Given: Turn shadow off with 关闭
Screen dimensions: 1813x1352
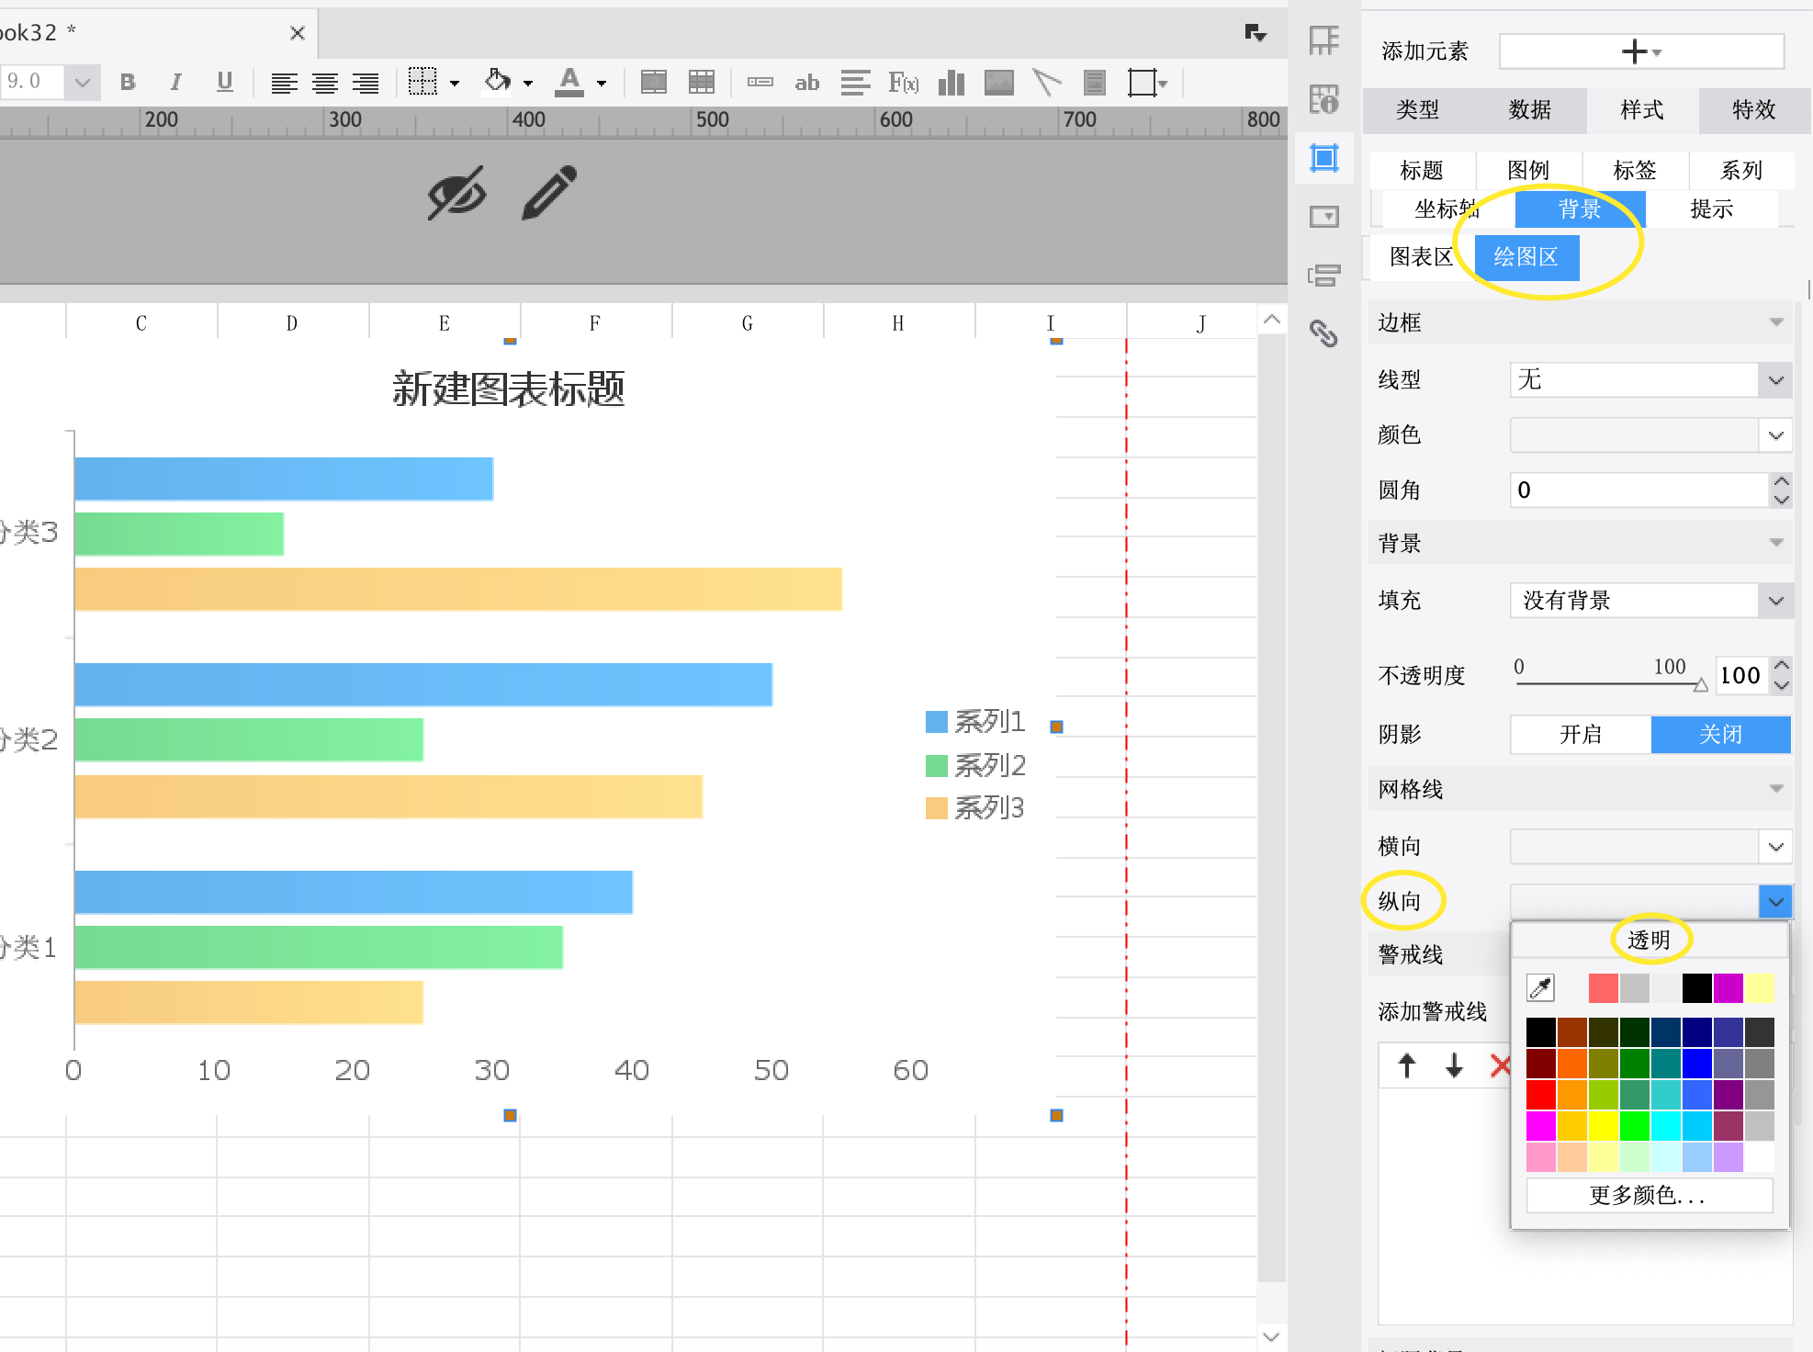Looking at the screenshot, I should pyautogui.click(x=1720, y=734).
